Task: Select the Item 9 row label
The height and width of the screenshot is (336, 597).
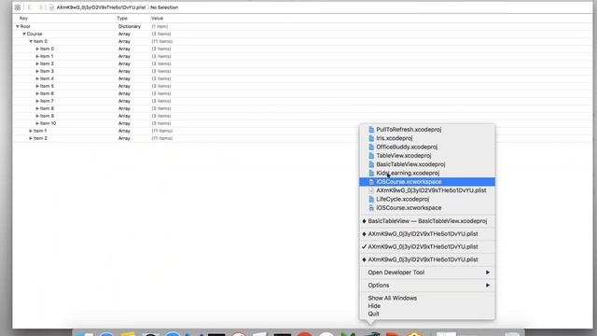Action: [x=47, y=116]
